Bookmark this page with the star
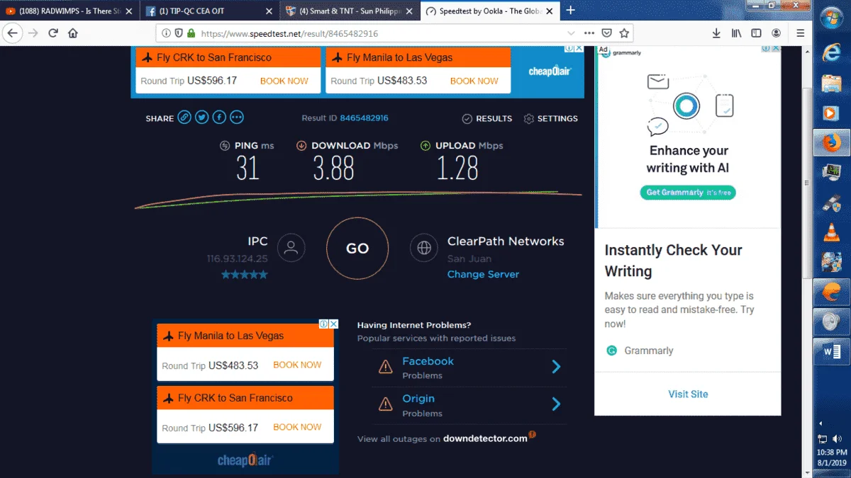Screen dimensions: 851x478 [624, 33]
